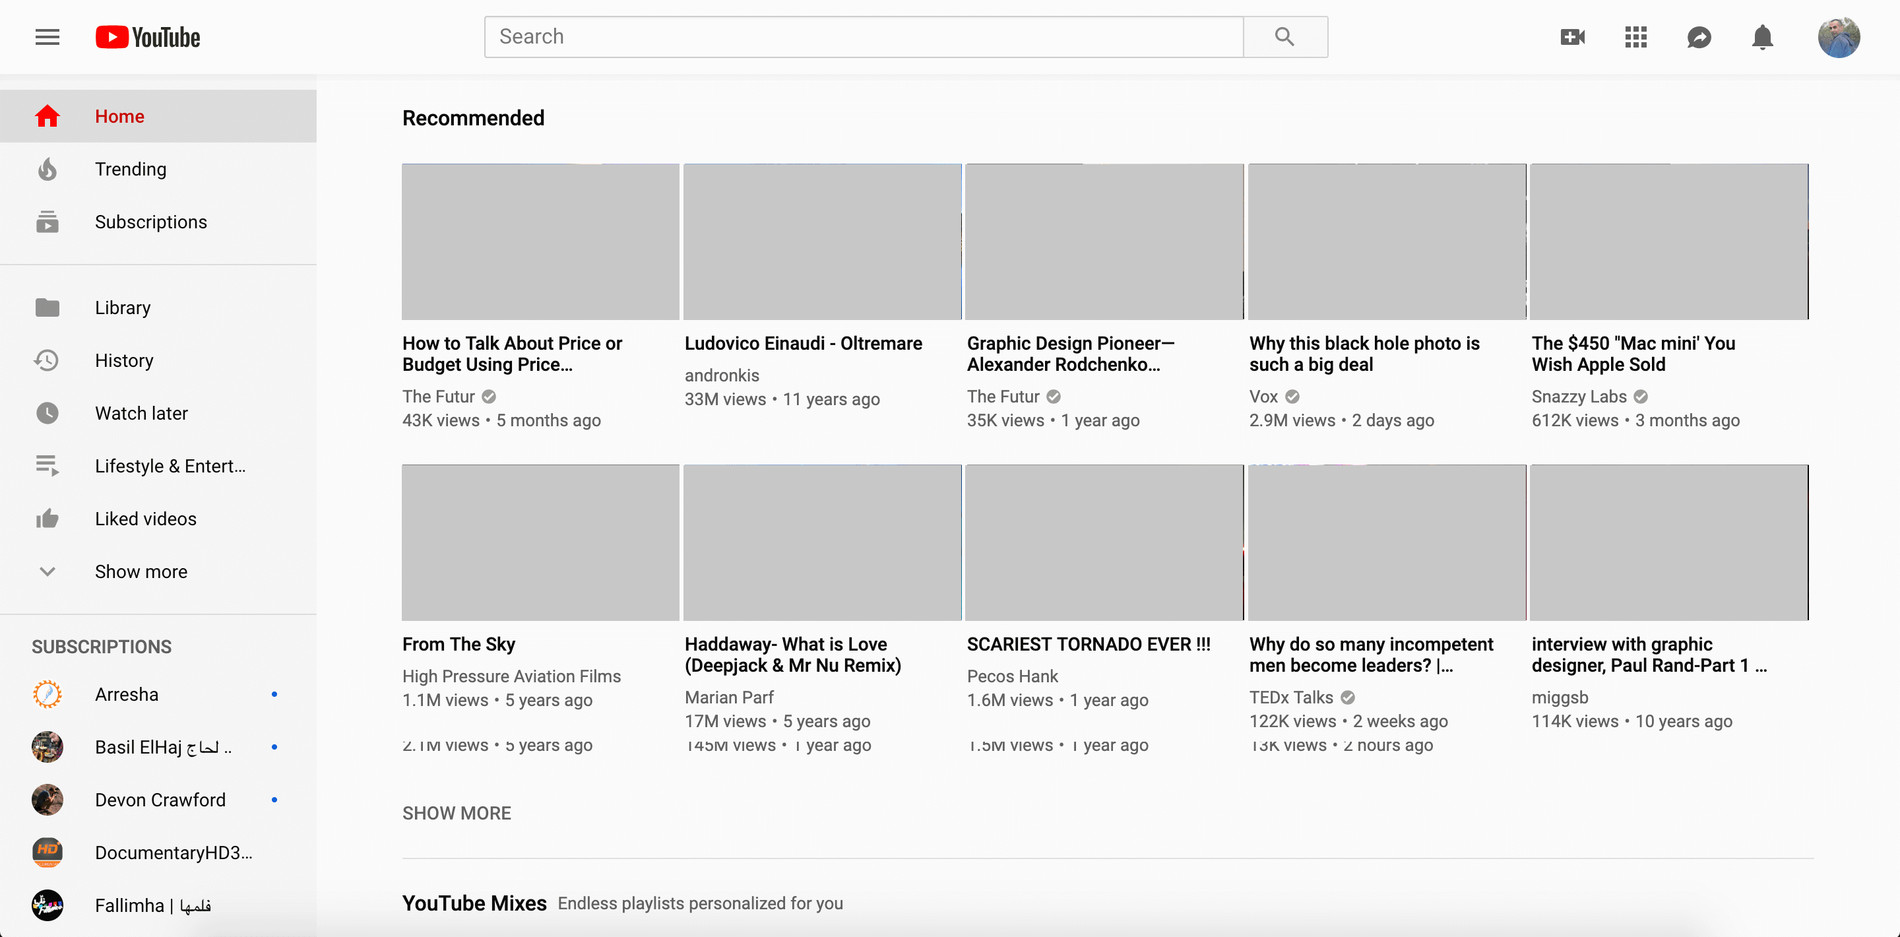Open the account avatar menu

point(1838,37)
